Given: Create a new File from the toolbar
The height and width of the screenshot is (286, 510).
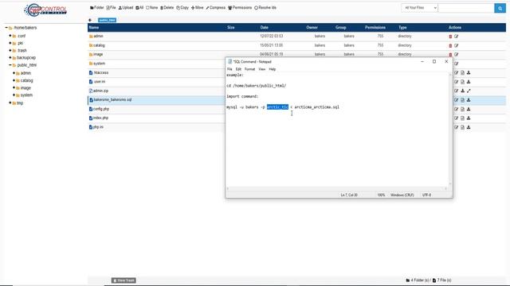Looking at the screenshot, I should [x=111, y=7].
